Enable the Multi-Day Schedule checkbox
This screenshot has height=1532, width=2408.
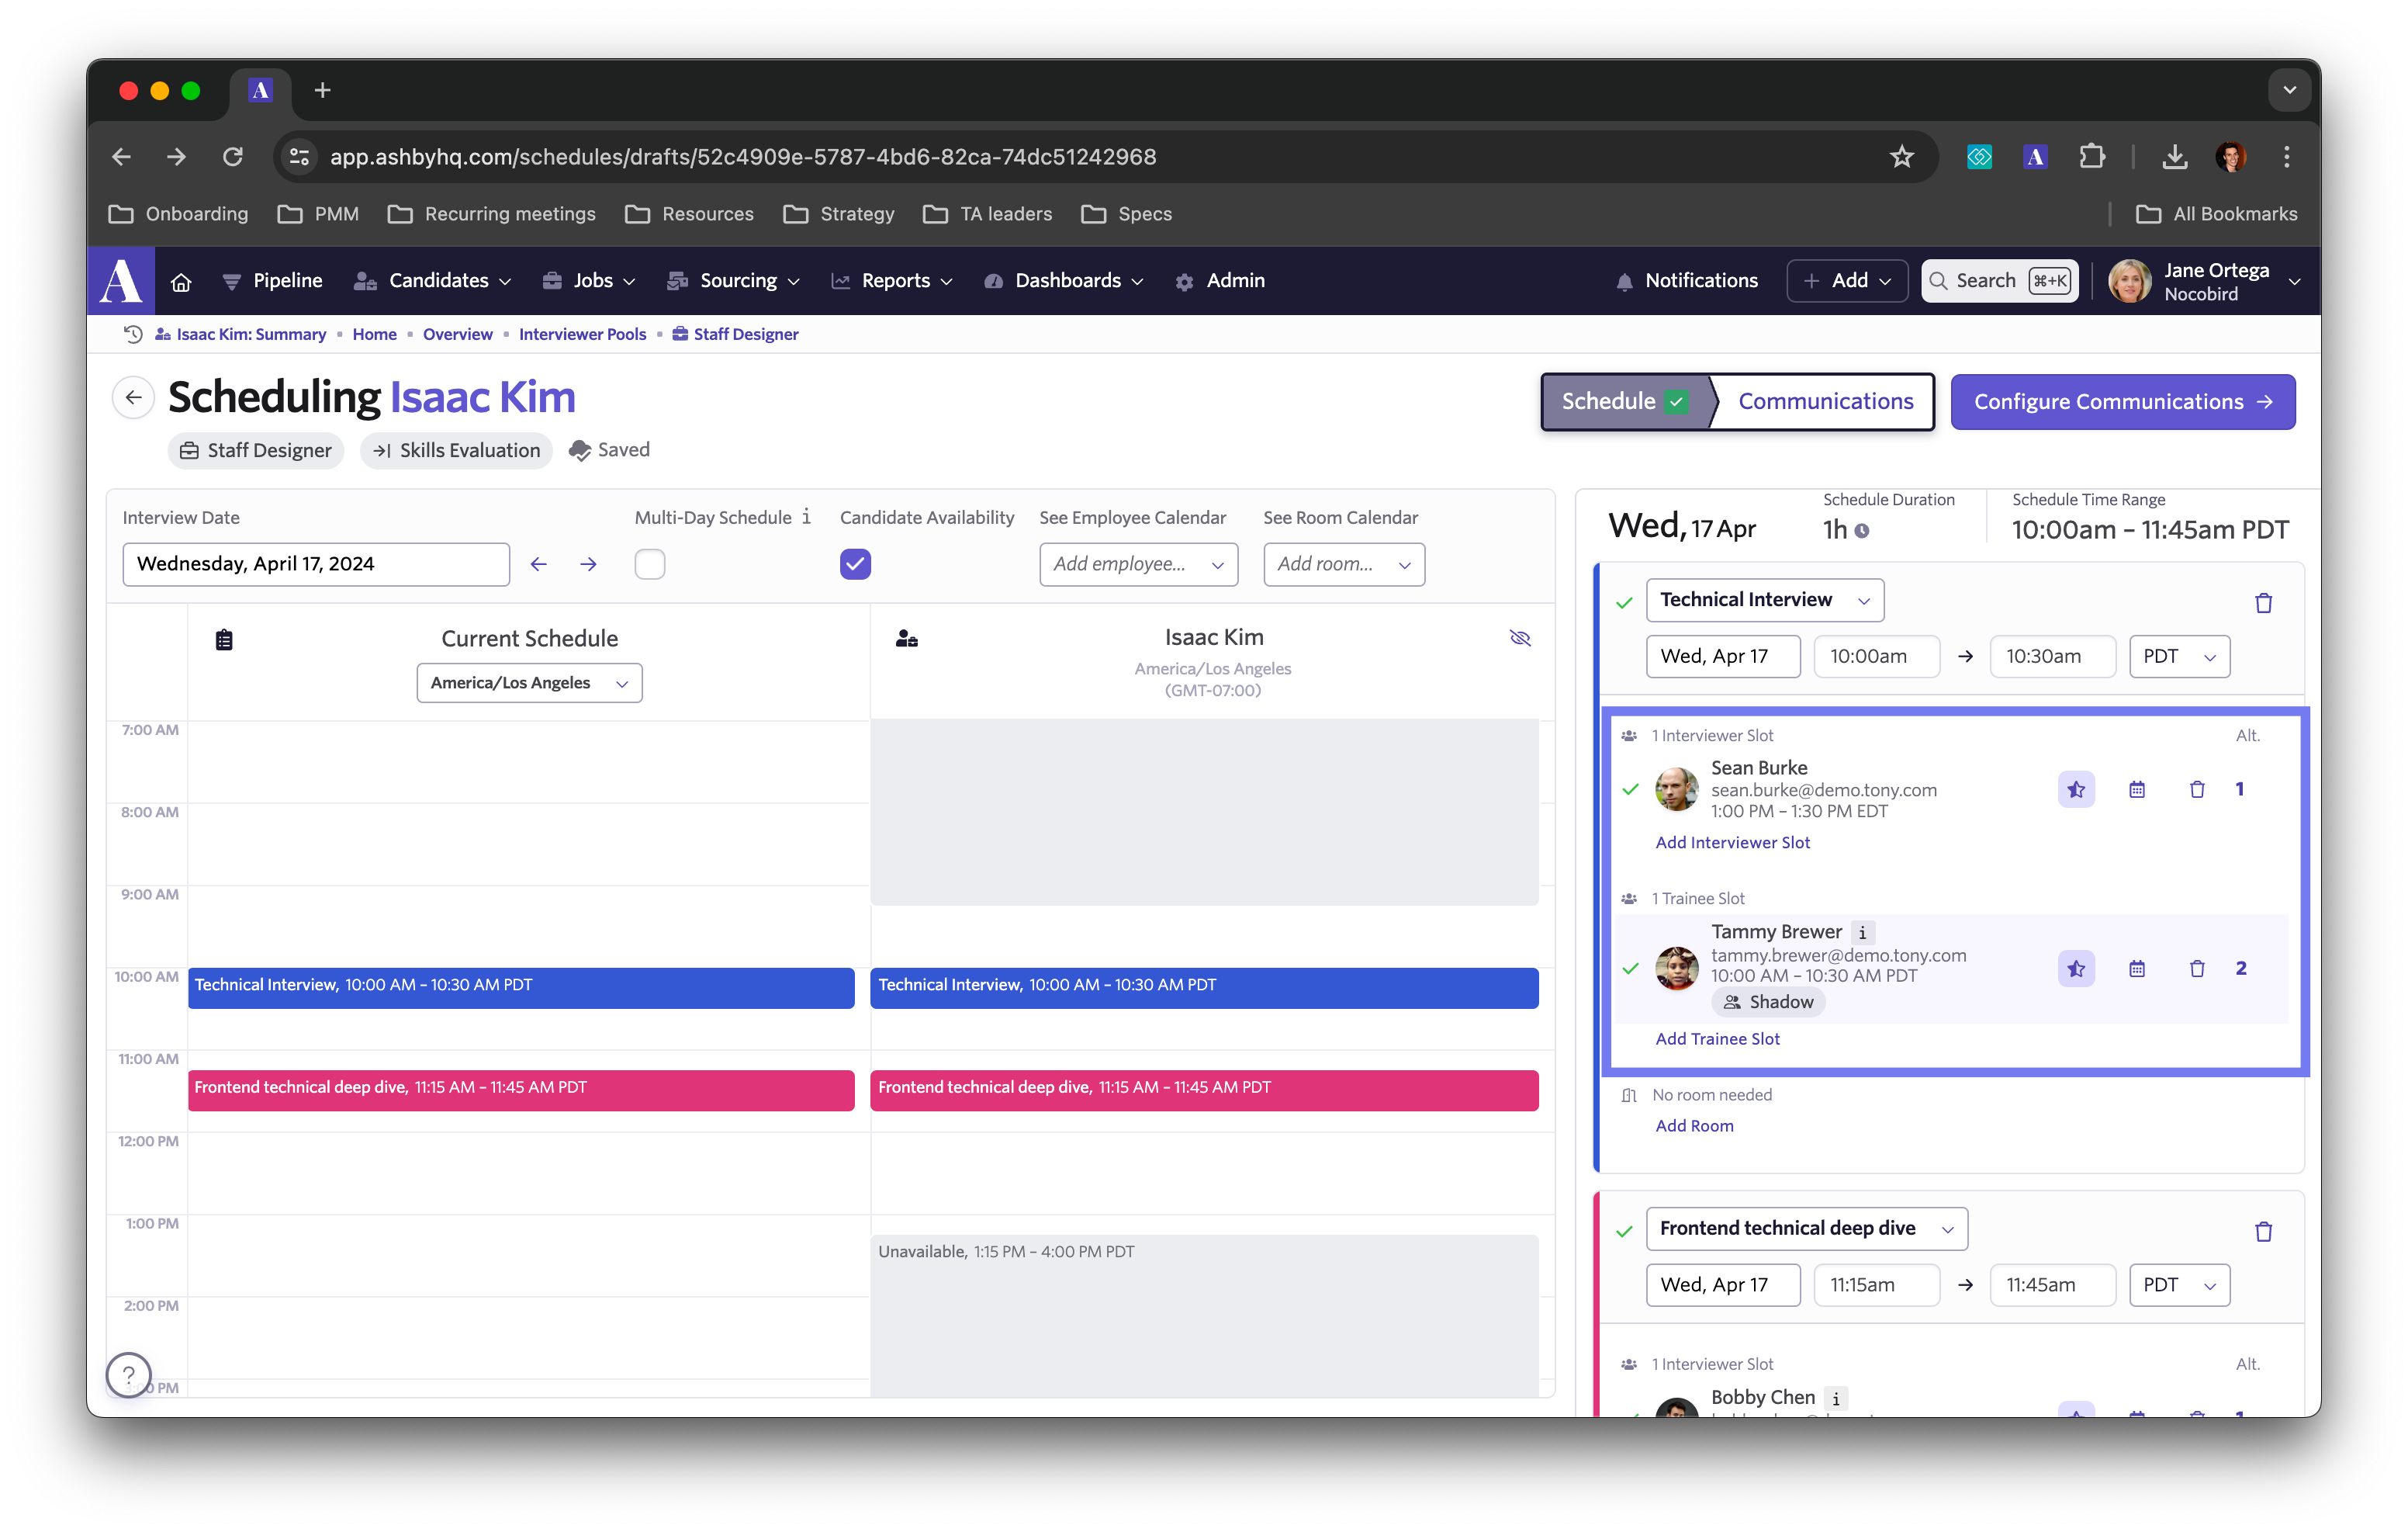tap(649, 564)
